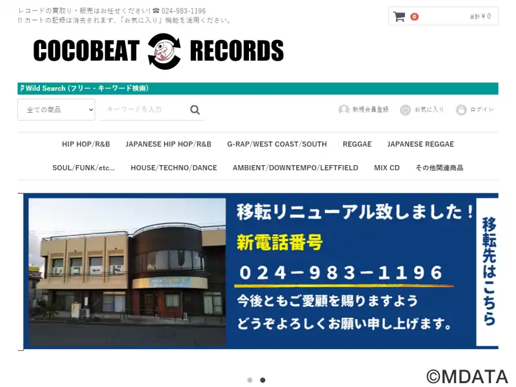This screenshot has height=387, width=516.
Task: Click the favorites heart icon
Action: [x=405, y=110]
